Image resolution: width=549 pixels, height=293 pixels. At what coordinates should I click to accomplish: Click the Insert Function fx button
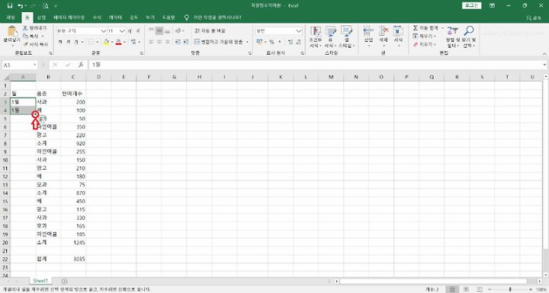(x=81, y=65)
